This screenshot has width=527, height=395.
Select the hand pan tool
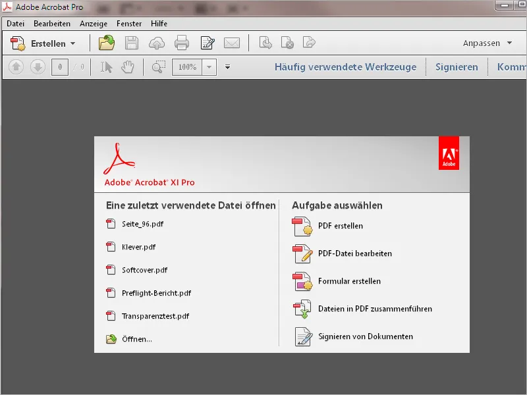pos(128,67)
